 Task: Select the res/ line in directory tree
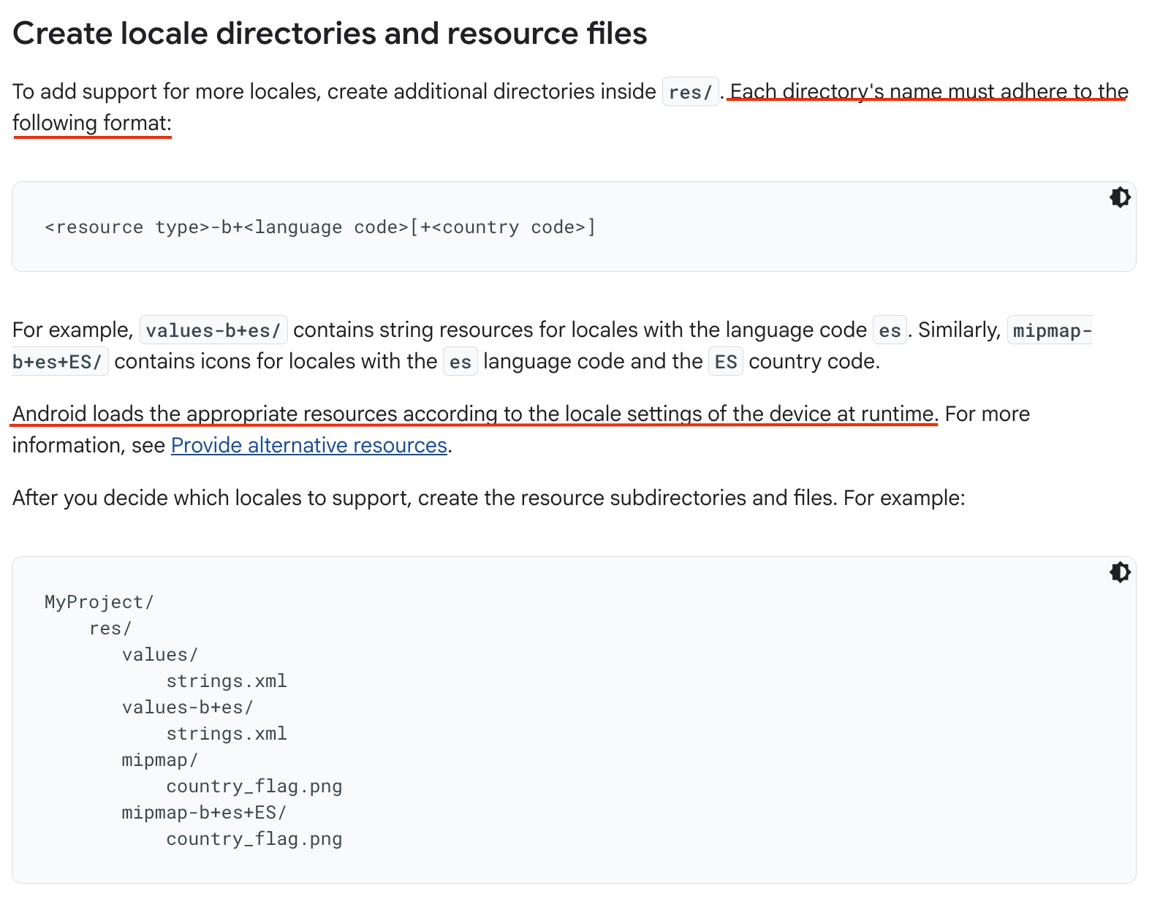point(110,629)
